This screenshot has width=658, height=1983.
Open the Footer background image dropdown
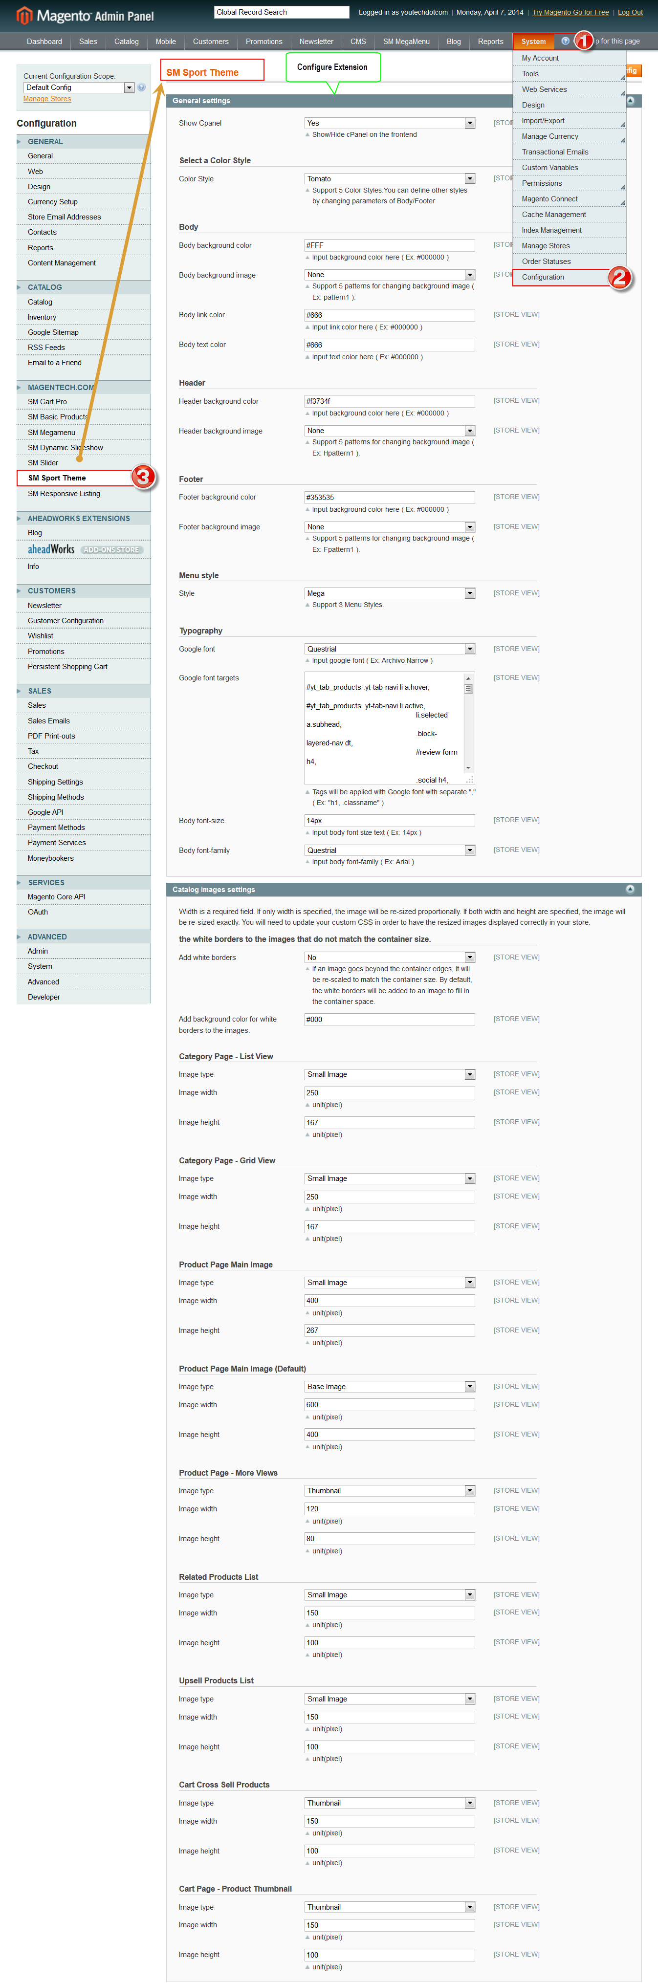point(390,527)
